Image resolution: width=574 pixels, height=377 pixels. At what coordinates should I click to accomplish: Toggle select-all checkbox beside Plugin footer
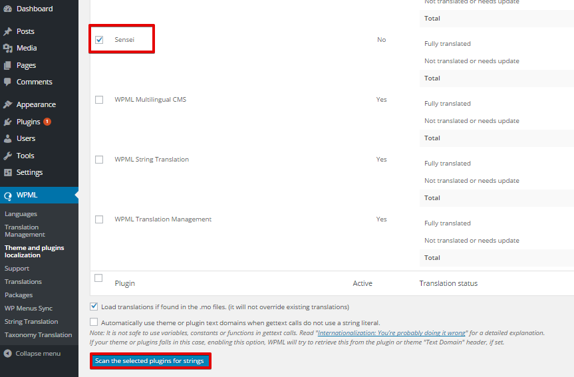pos(98,278)
